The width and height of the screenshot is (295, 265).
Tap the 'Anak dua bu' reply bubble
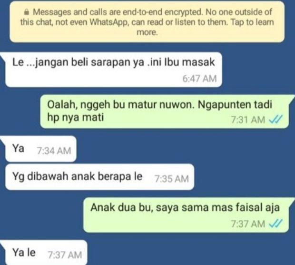[186, 215]
